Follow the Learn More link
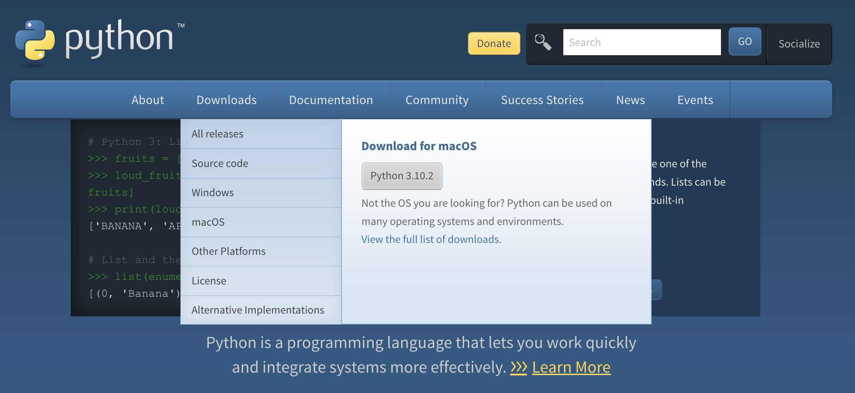 (x=571, y=367)
